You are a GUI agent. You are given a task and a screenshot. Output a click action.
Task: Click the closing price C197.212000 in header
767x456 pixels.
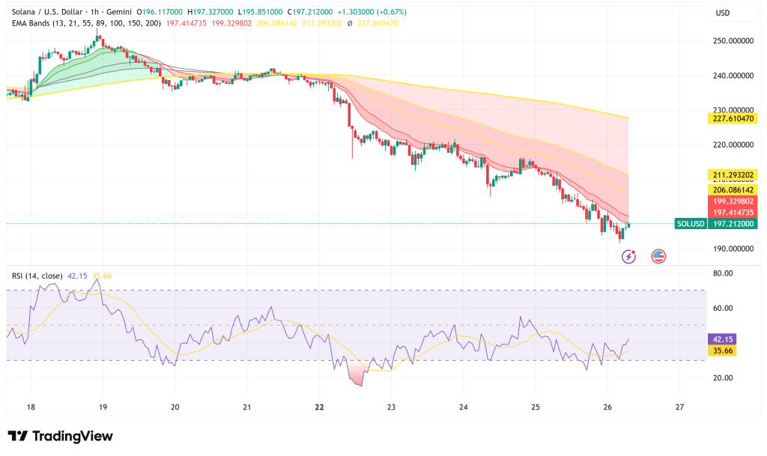[x=310, y=12]
